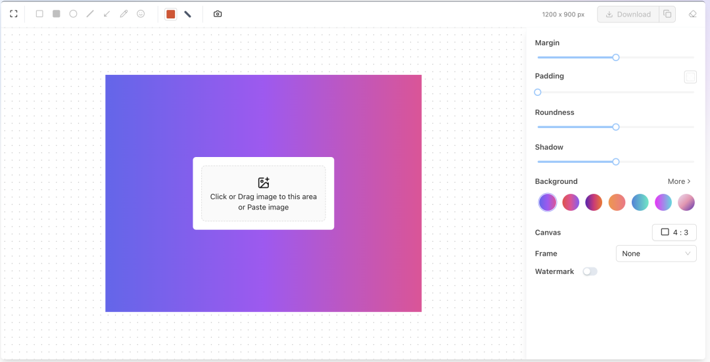Screen dimensions: 710x362
Task: Click the image upload drop area
Action: [264, 194]
